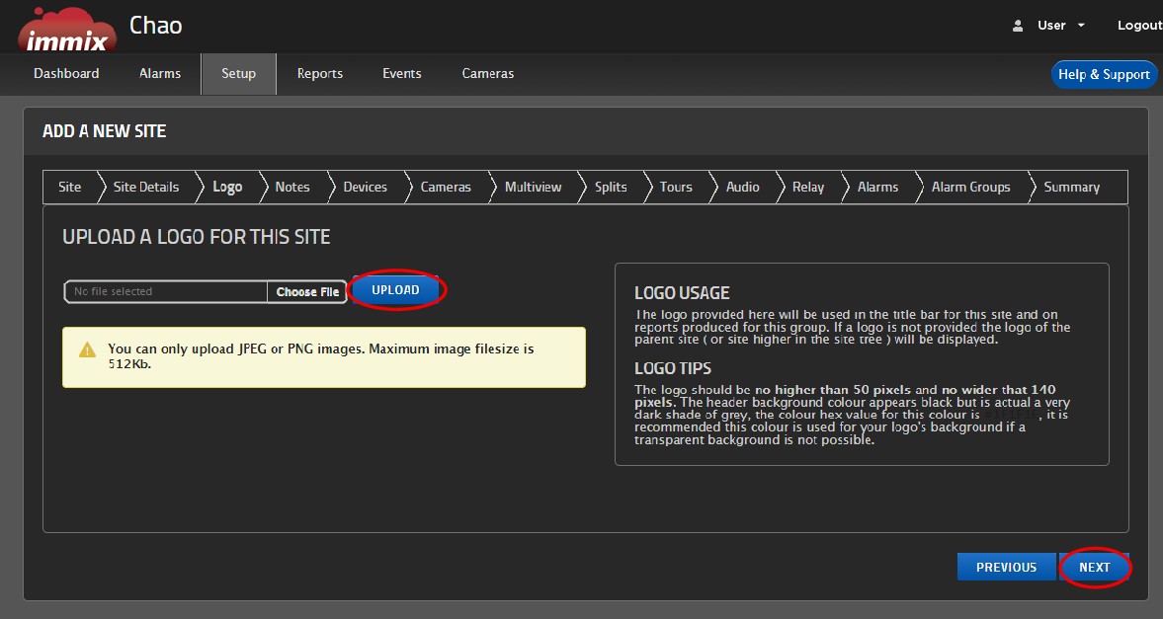This screenshot has height=619, width=1163.
Task: Open Help & Support
Action: tap(1104, 73)
